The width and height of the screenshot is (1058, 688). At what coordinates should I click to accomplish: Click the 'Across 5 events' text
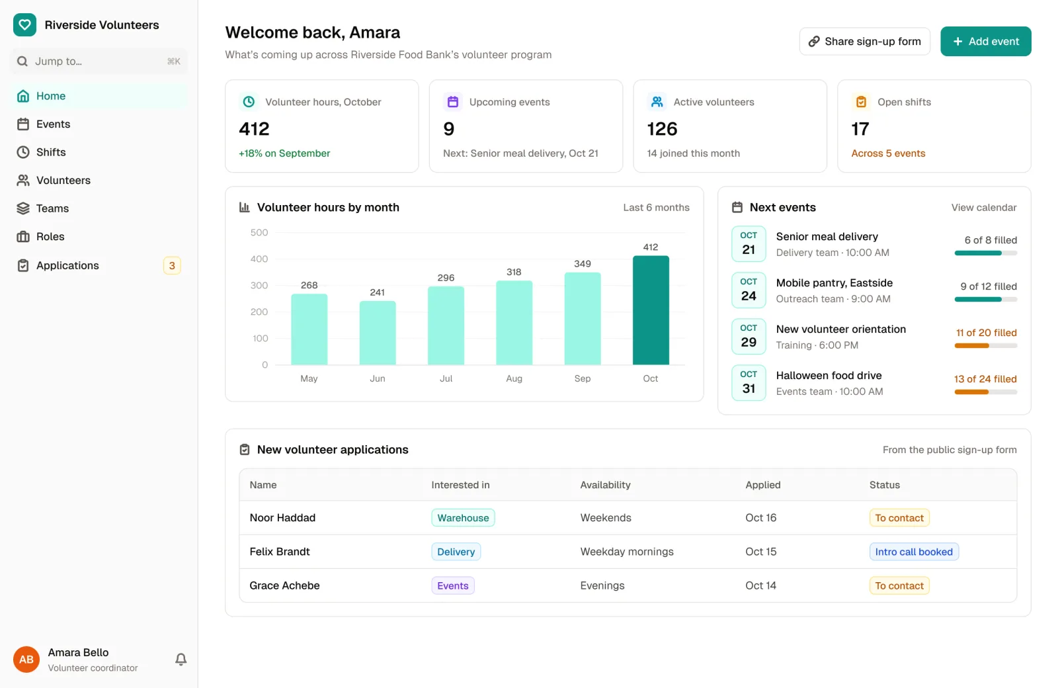(888, 153)
